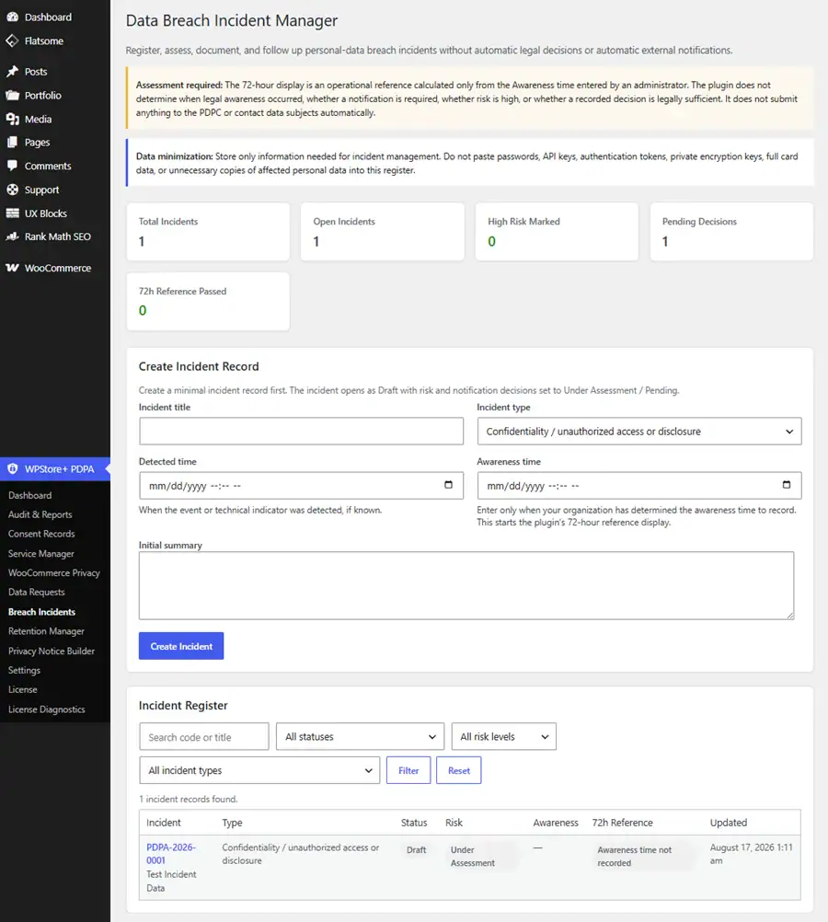Click the Flatsome diamond icon
Image resolution: width=828 pixels, height=922 pixels.
coord(12,40)
